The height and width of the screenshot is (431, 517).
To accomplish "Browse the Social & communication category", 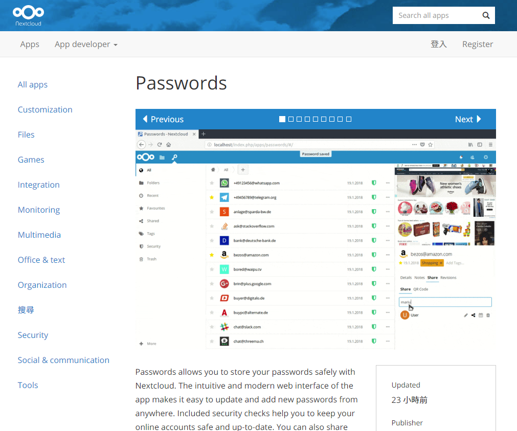I will point(63,360).
